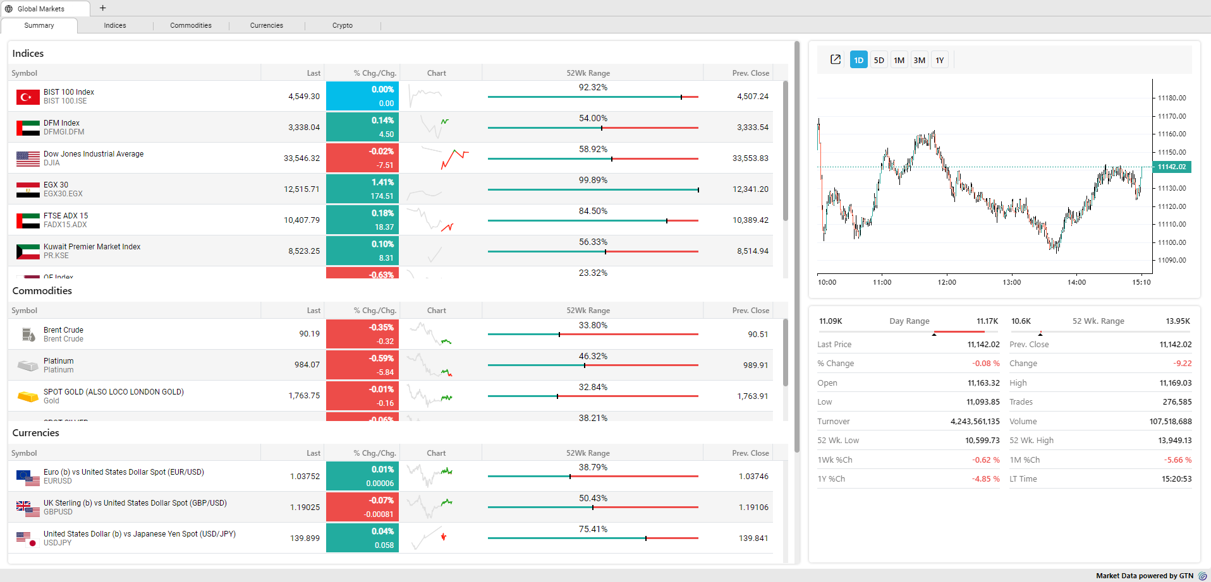
Task: Switch to the Crypto tab
Action: pyautogui.click(x=343, y=25)
